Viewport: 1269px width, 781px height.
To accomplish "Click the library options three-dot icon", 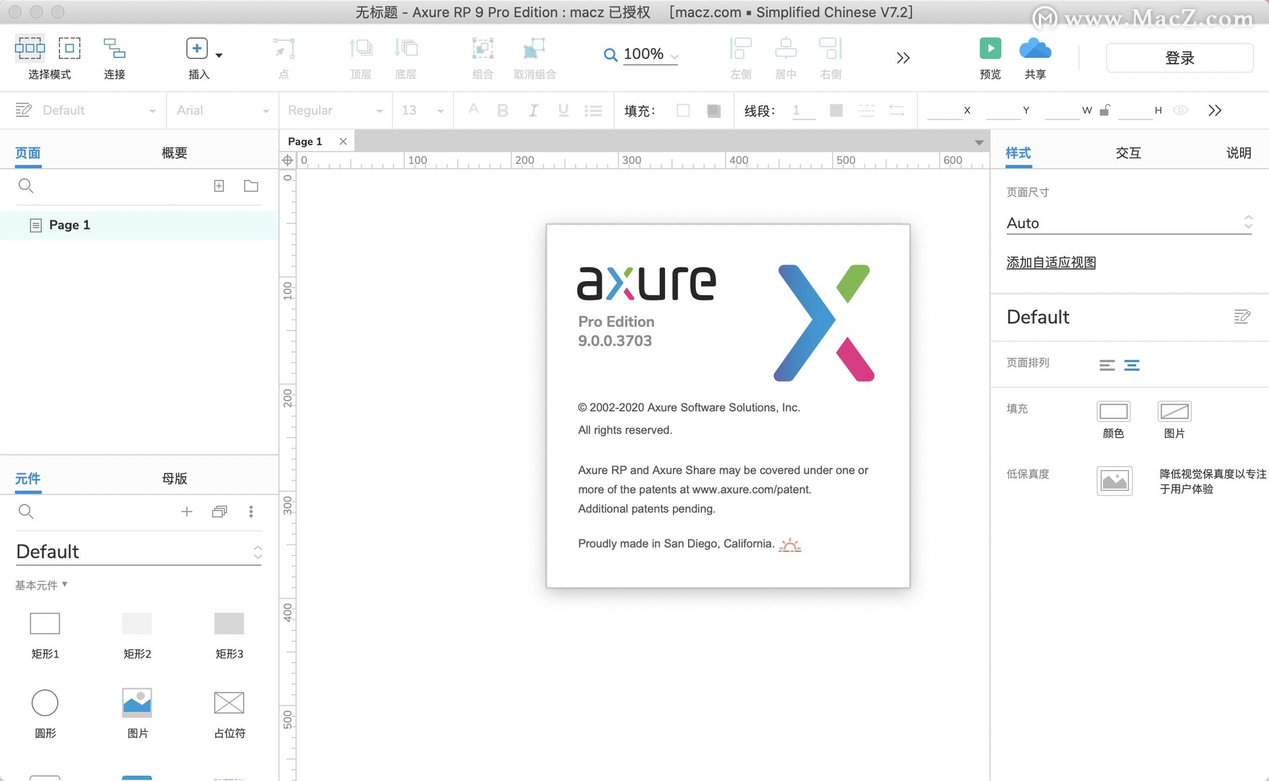I will coord(251,511).
